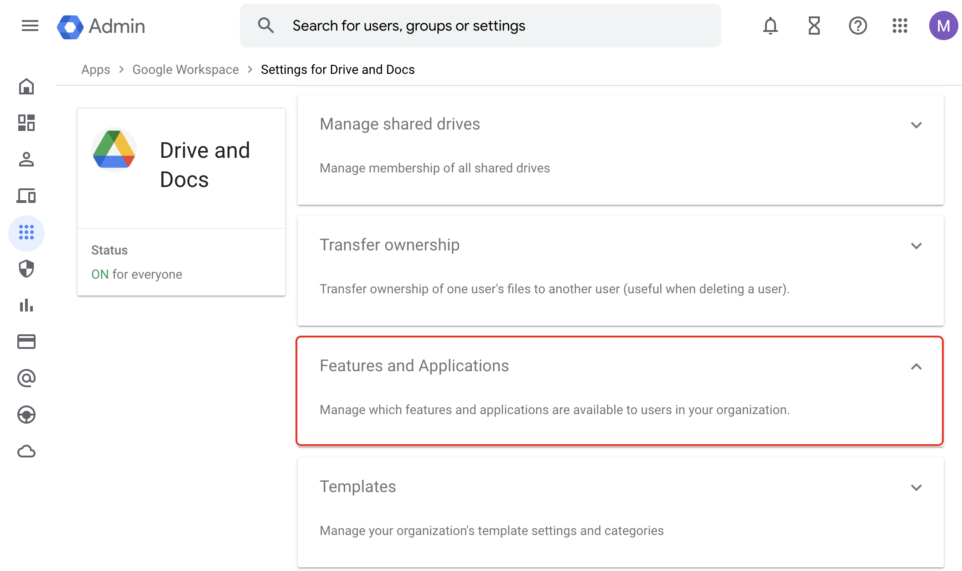Open the Google apps grid launcher

pos(900,26)
